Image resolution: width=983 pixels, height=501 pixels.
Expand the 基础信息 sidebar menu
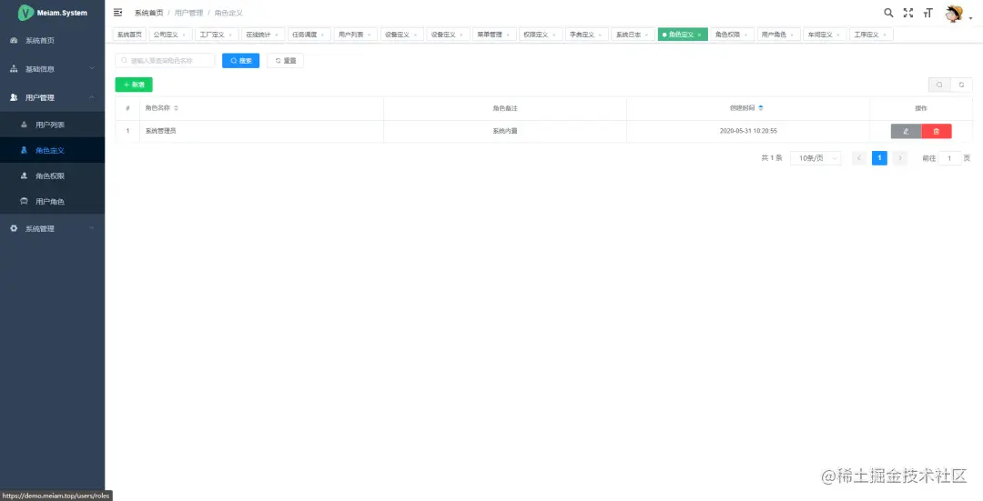point(53,69)
